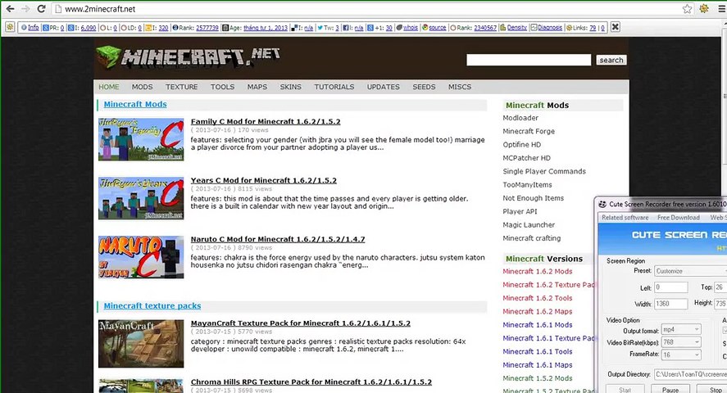Open Minecraft 1.6.2 Mods sidebar link
This screenshot has width=727, height=393.
[x=538, y=272]
